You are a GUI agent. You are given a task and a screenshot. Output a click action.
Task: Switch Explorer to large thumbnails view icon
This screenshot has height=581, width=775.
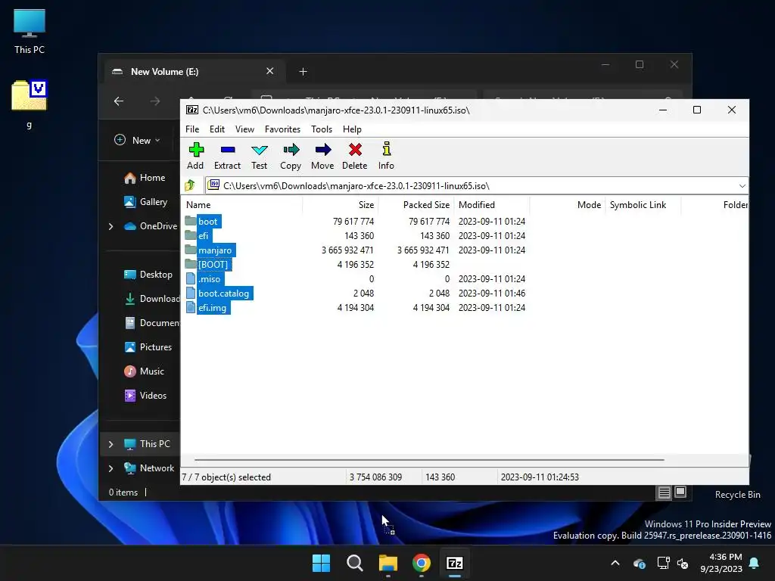point(680,492)
